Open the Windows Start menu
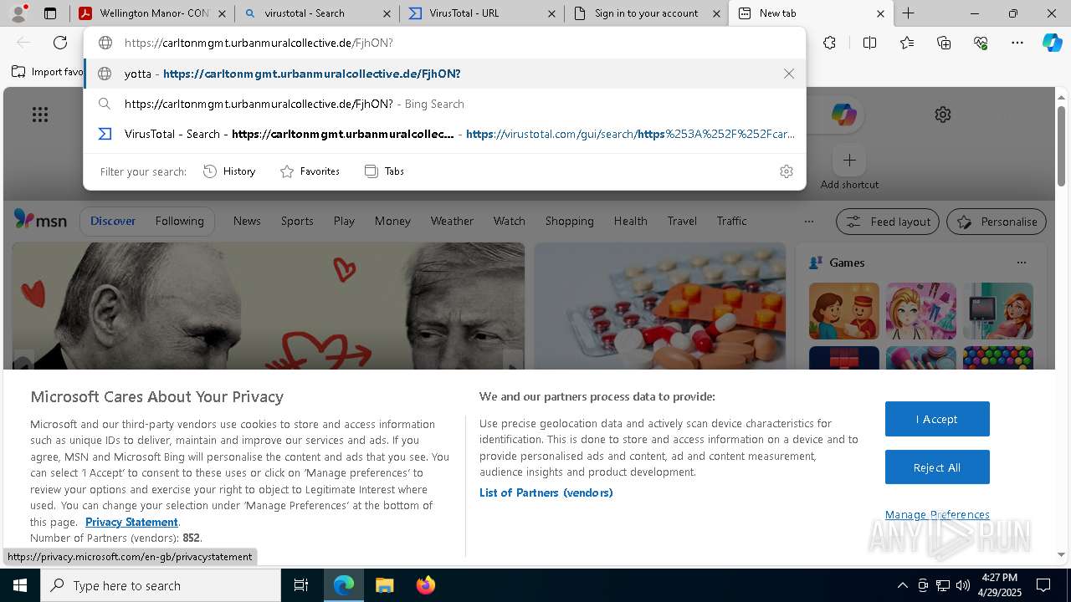 tap(19, 585)
